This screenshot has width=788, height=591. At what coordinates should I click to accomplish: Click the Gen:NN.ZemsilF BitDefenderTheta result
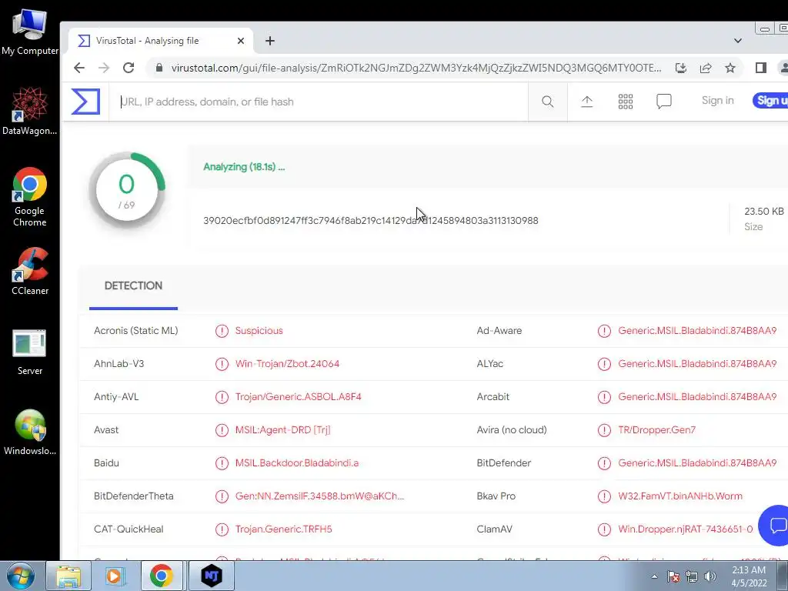(x=319, y=496)
